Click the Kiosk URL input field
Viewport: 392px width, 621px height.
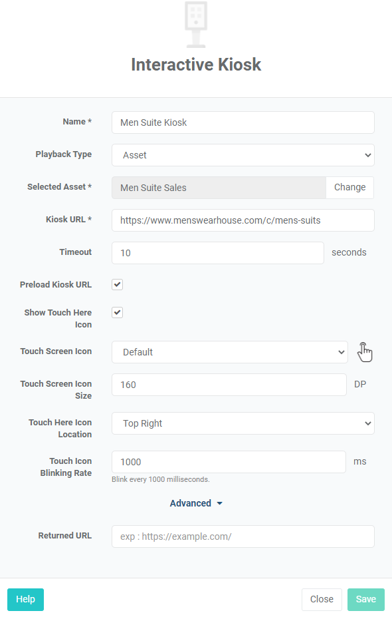click(x=243, y=220)
